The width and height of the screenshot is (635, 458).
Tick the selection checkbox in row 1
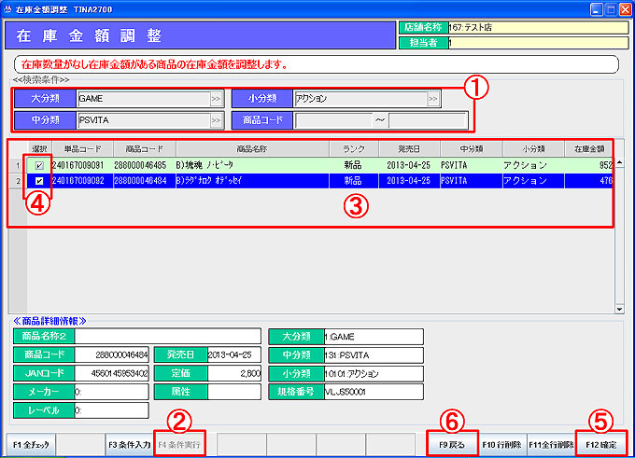[x=39, y=166]
